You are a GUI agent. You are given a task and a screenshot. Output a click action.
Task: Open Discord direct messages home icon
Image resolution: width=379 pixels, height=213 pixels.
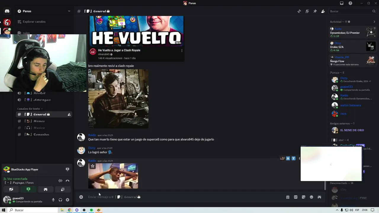7,11
